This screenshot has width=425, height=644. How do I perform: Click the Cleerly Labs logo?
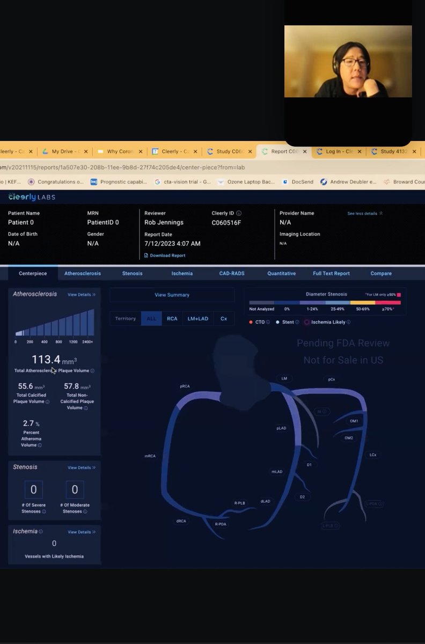(32, 197)
